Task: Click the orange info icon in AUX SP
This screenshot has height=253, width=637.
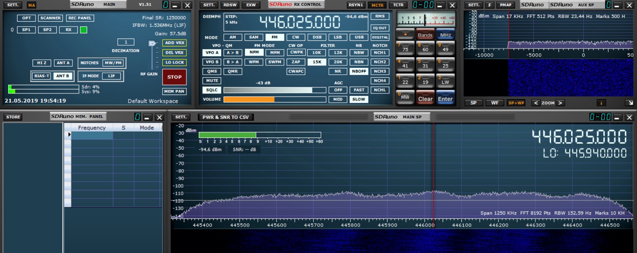Action: coord(601,103)
